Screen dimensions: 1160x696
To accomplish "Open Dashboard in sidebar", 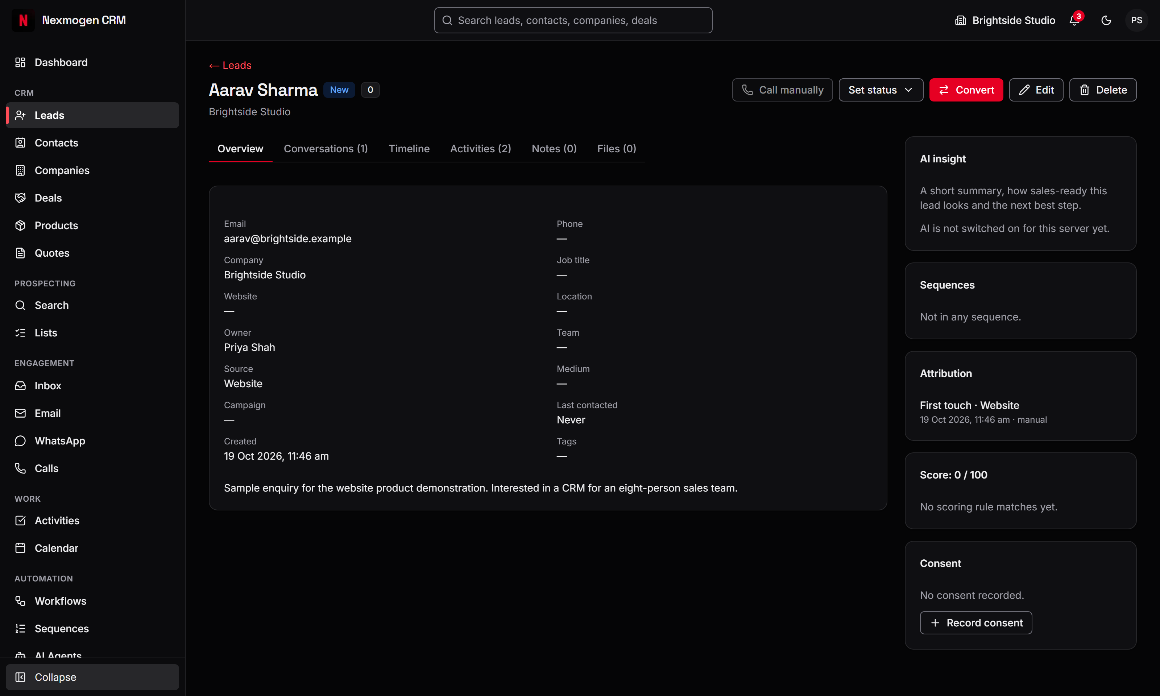I will pos(92,62).
